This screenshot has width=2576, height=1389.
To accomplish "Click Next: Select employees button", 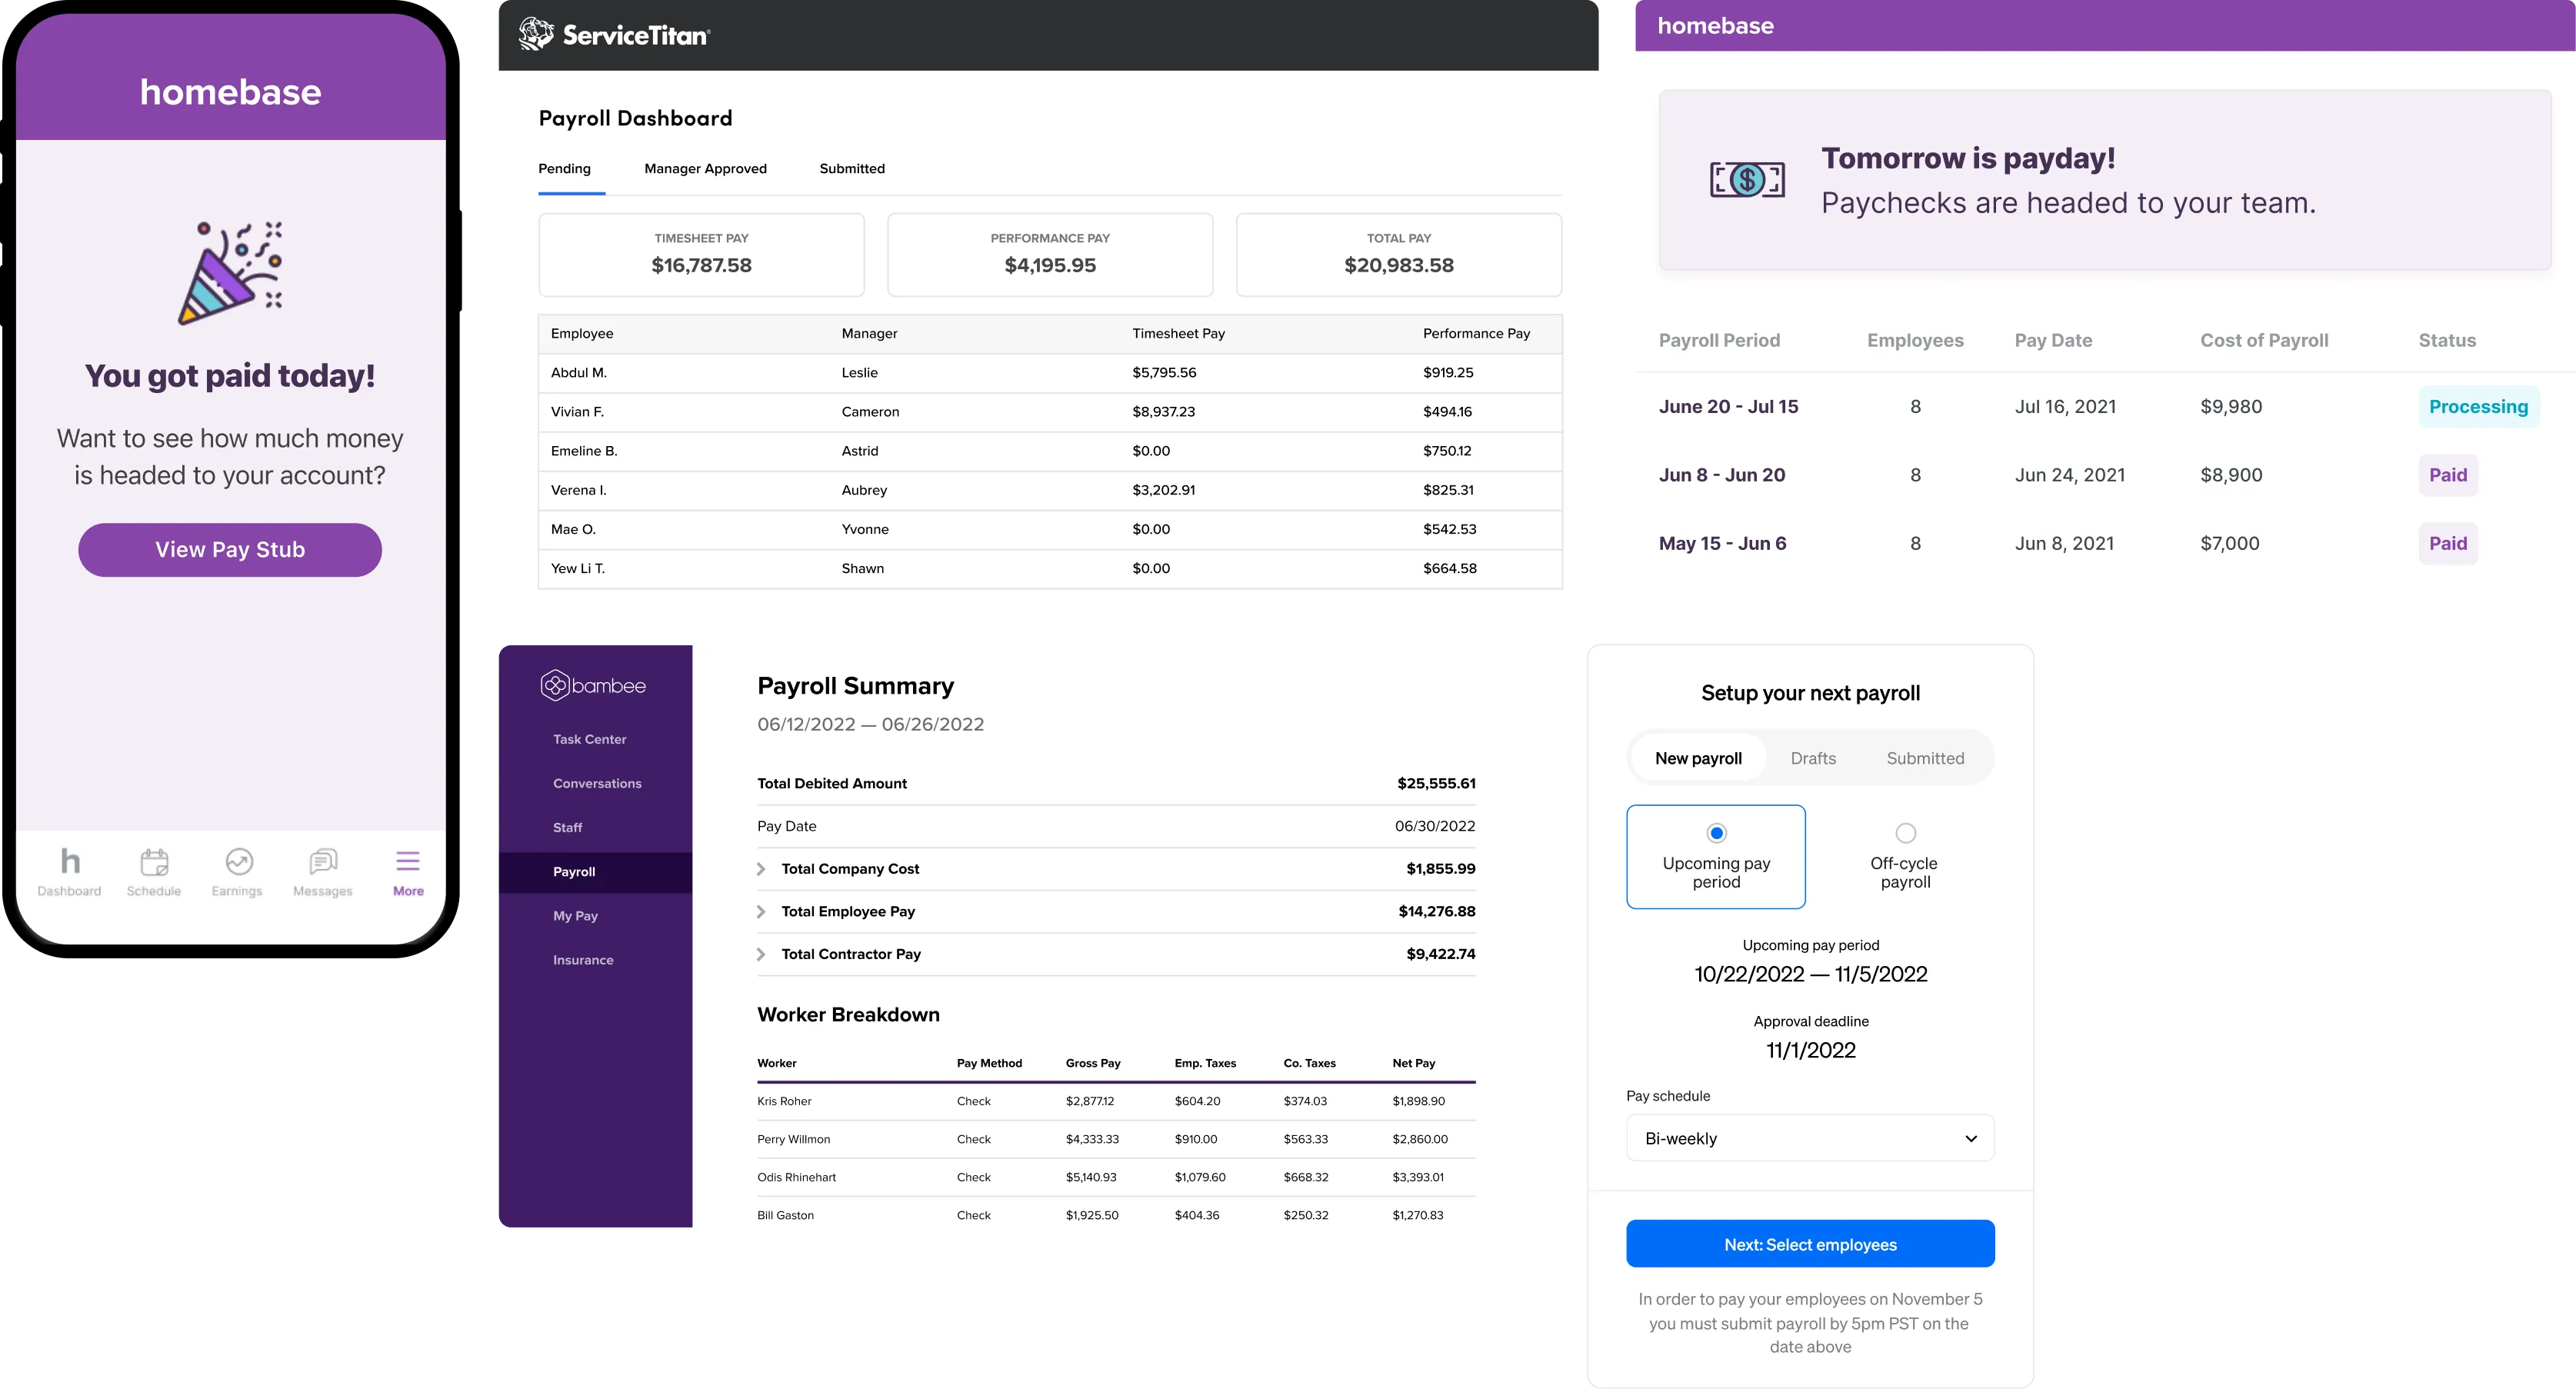I will pos(1810,1244).
